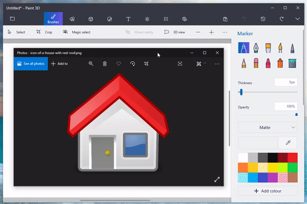Open the Paint 3D menu folder icon
The image size is (307, 204).
click(x=12, y=19)
